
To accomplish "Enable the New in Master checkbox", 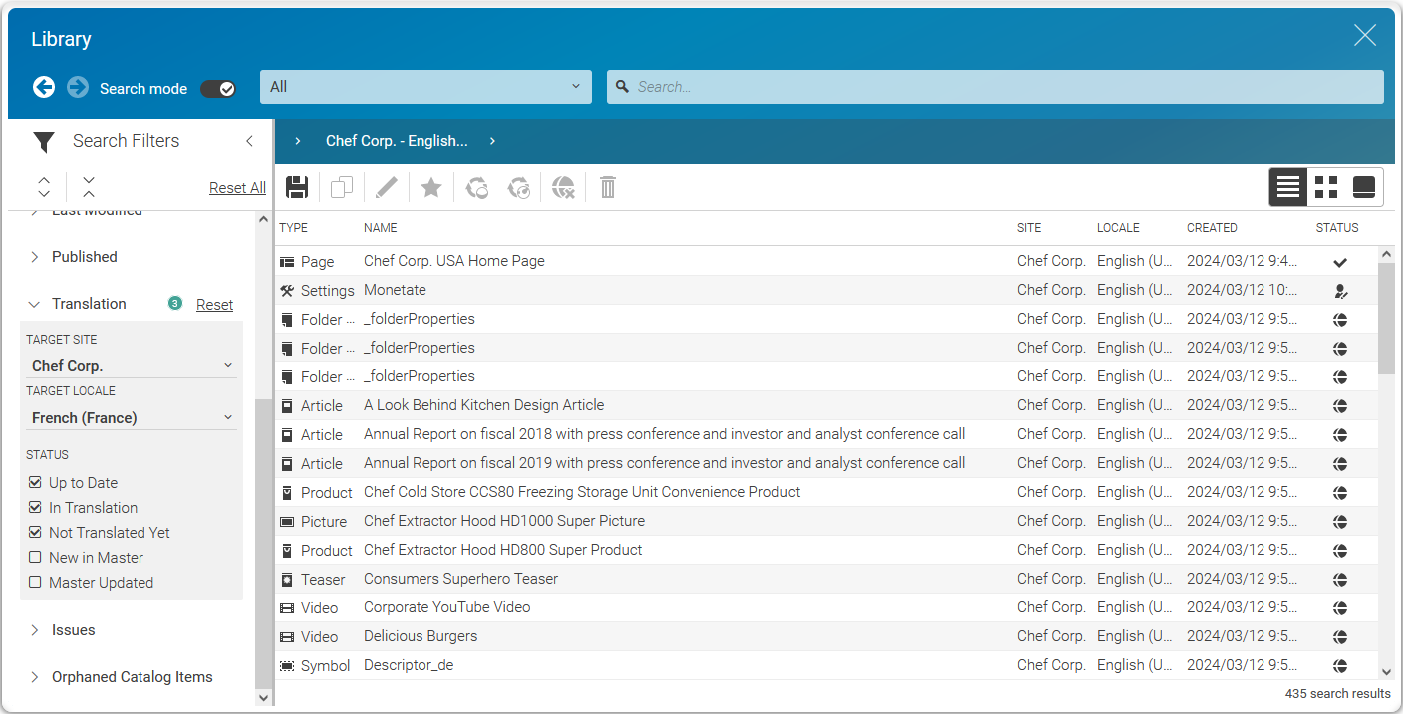I will click(x=36, y=558).
